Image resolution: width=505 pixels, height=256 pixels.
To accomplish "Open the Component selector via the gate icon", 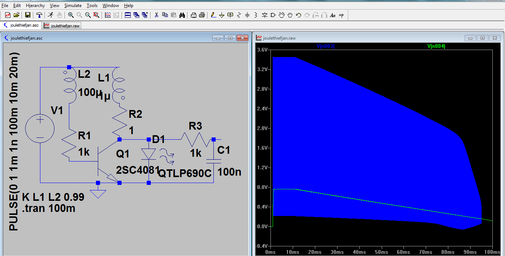I will tap(273, 15).
